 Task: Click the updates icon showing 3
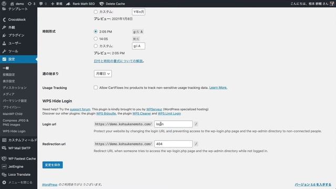pyautogui.click(x=30, y=4)
